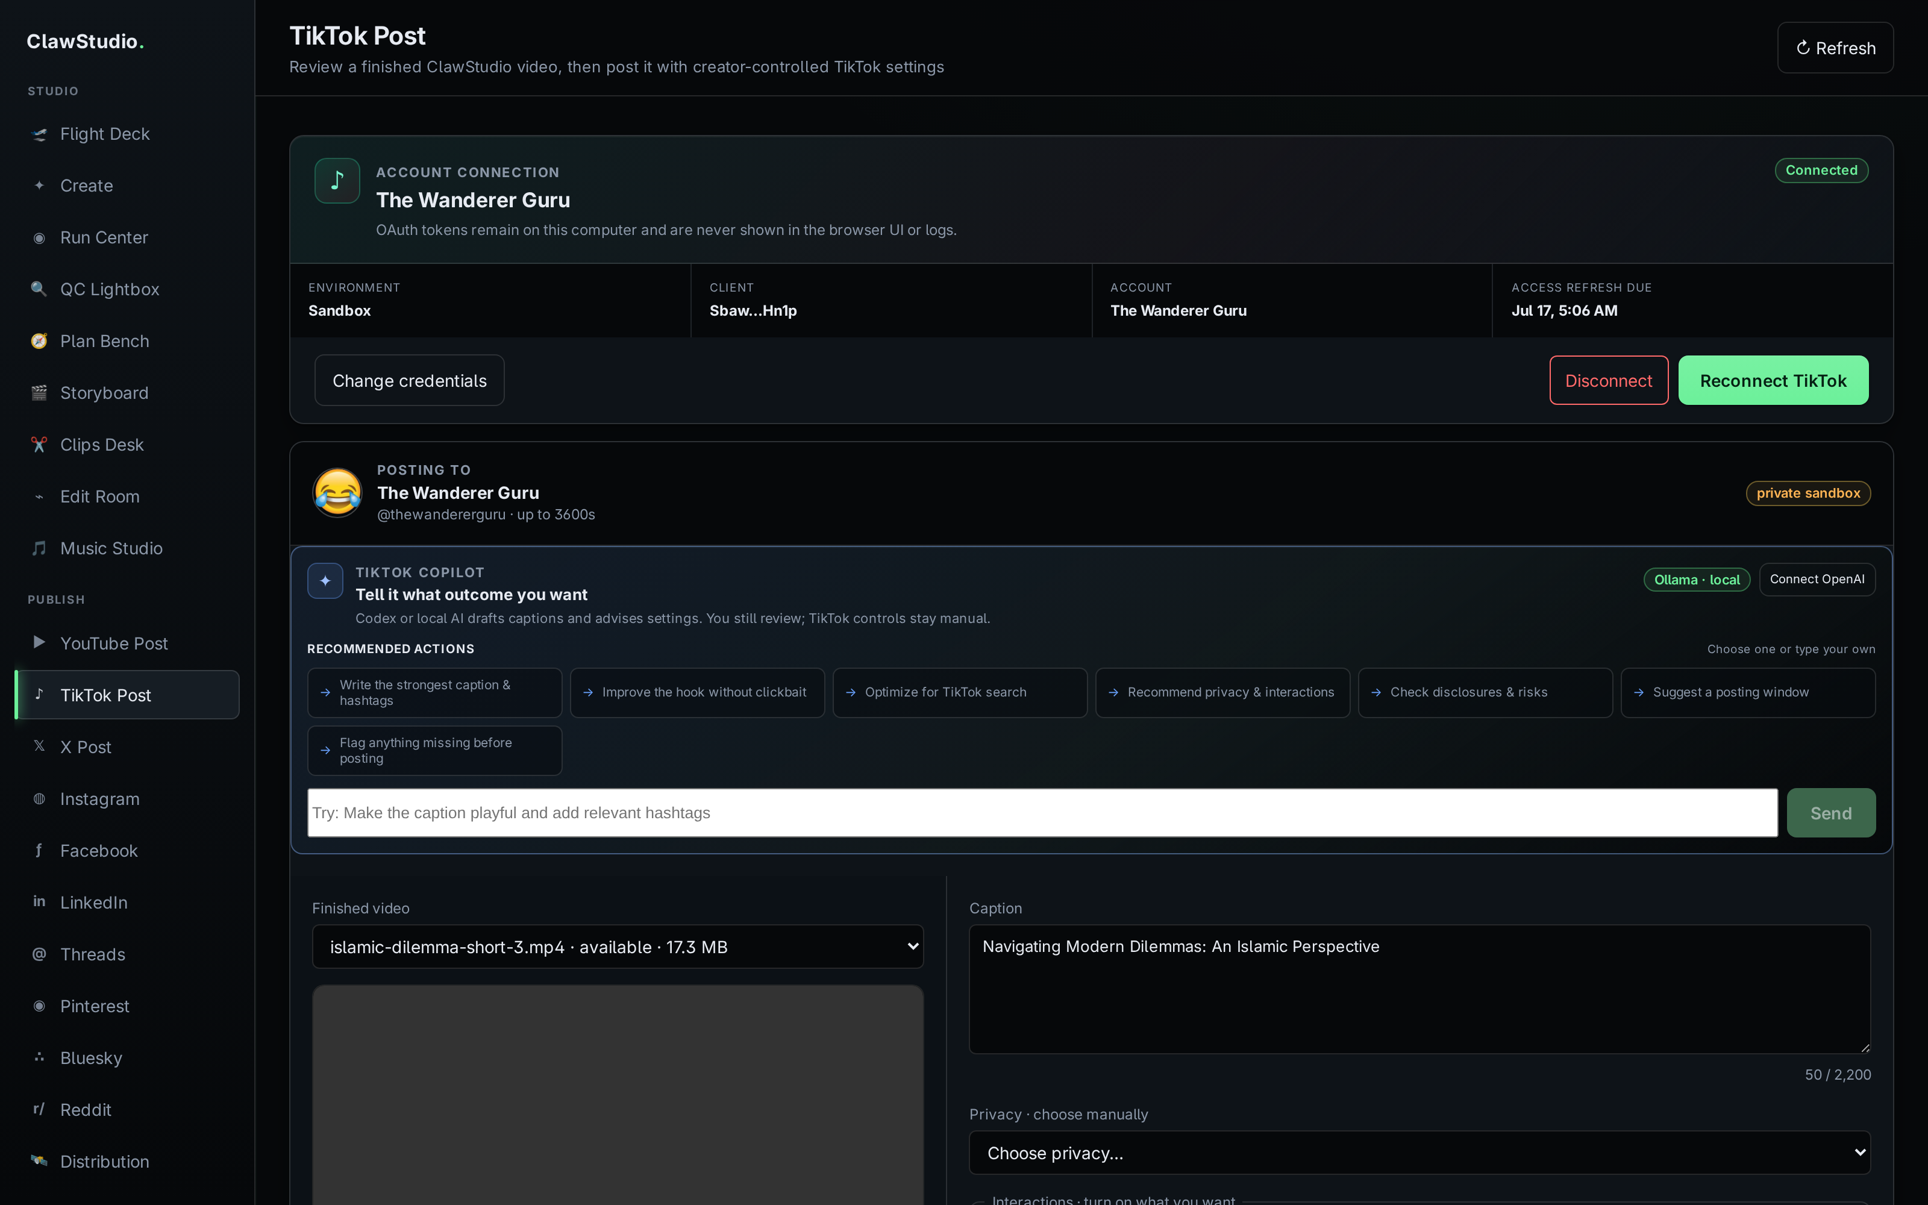Disconnect the TikTok account
The width and height of the screenshot is (1928, 1205).
(x=1609, y=380)
